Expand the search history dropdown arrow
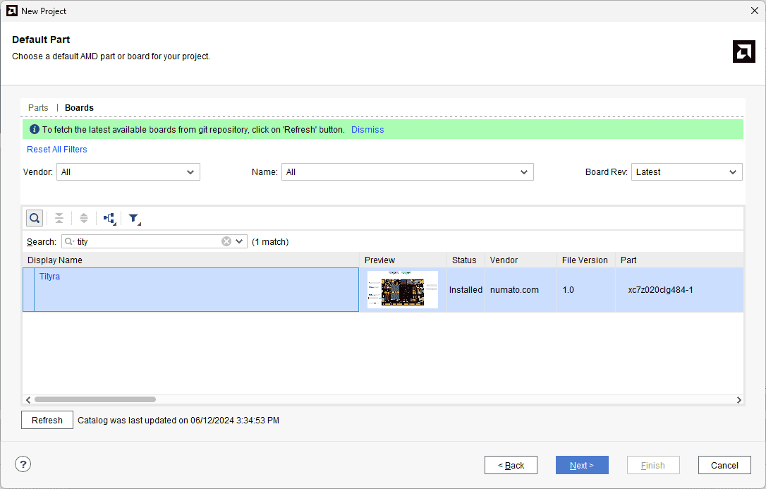Image resolution: width=766 pixels, height=489 pixels. pyautogui.click(x=240, y=241)
